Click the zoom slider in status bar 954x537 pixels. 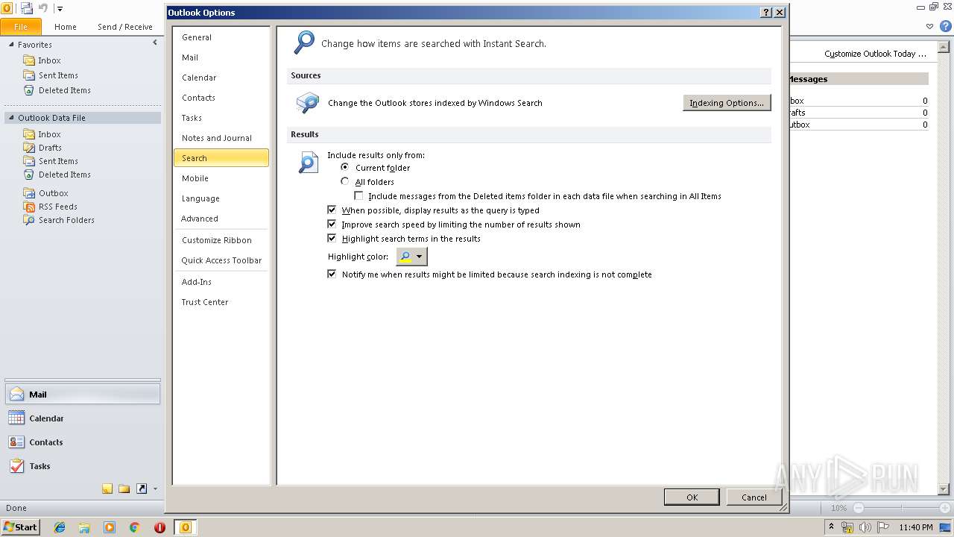point(900,508)
